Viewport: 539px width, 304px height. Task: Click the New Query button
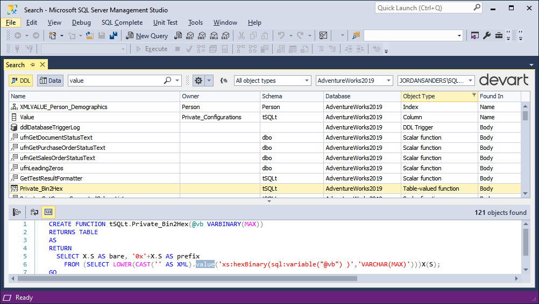click(x=147, y=35)
